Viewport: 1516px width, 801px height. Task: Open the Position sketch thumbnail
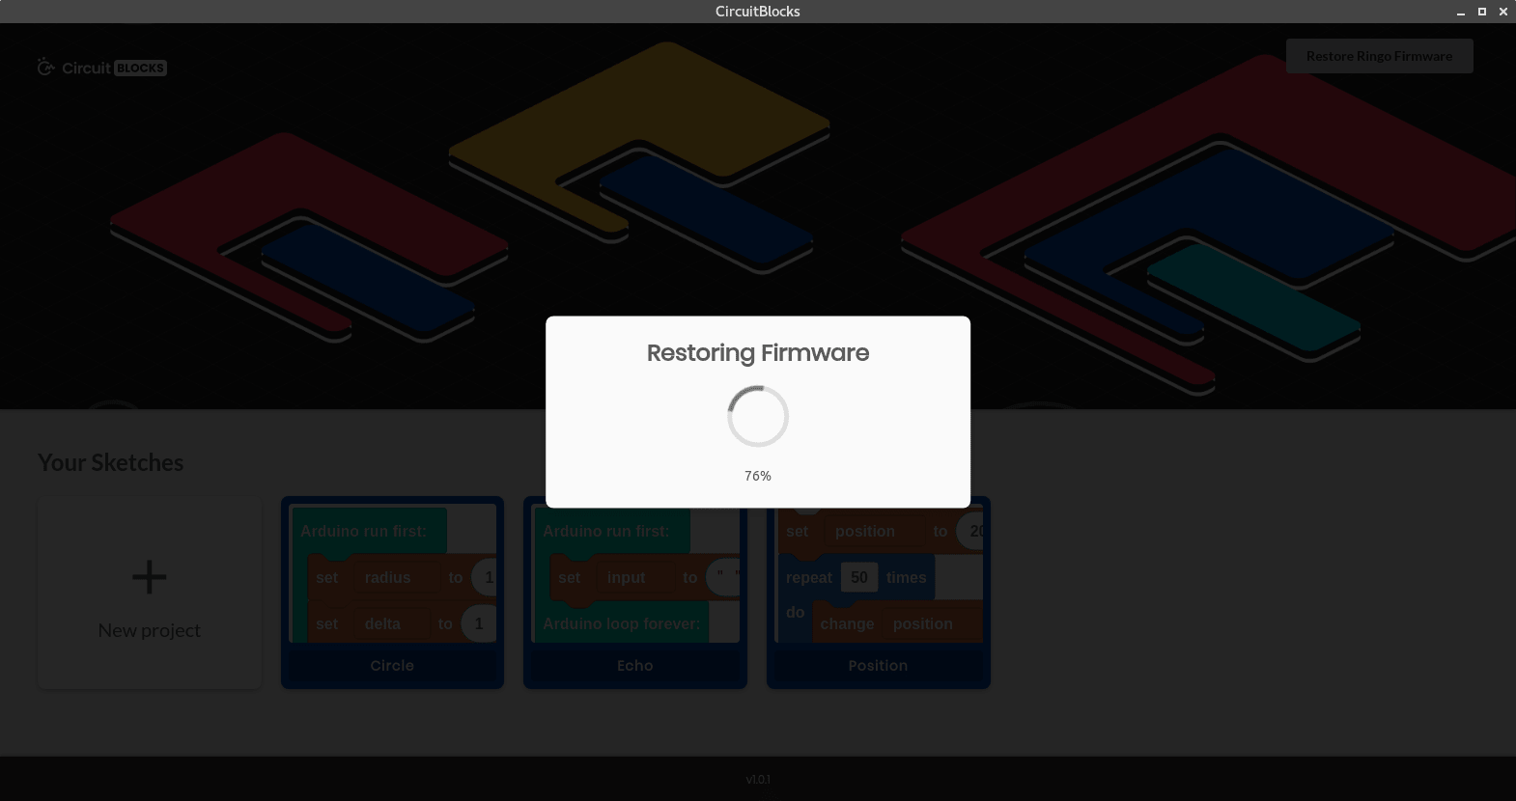coord(879,573)
